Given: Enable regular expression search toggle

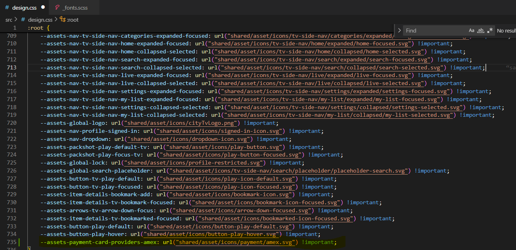Looking at the screenshot, I should pyautogui.click(x=490, y=30).
